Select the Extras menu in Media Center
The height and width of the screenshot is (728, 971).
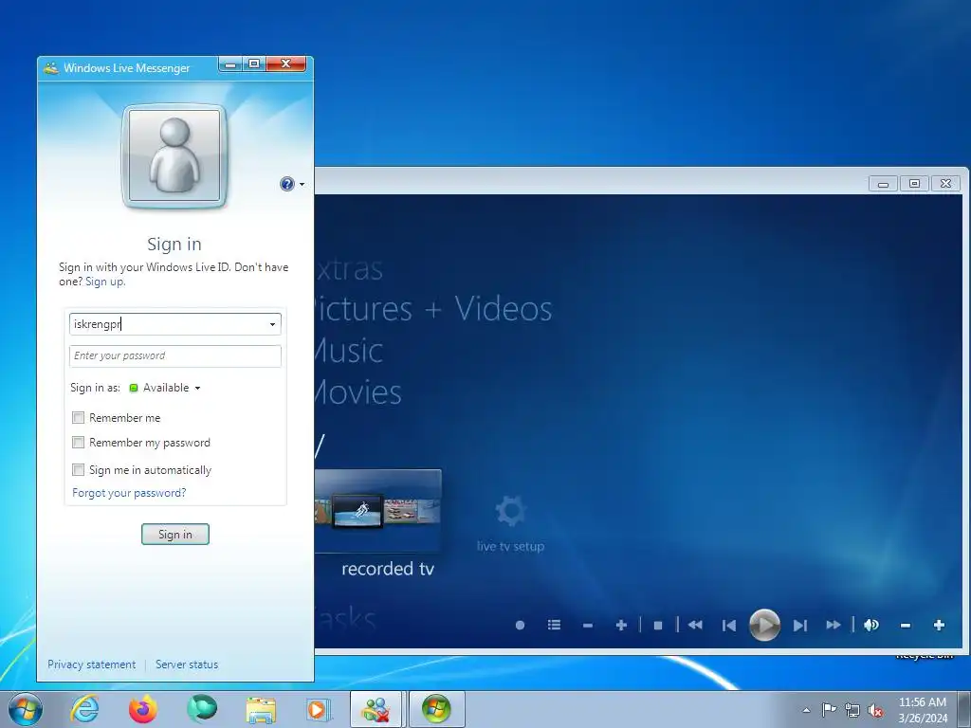click(x=349, y=268)
